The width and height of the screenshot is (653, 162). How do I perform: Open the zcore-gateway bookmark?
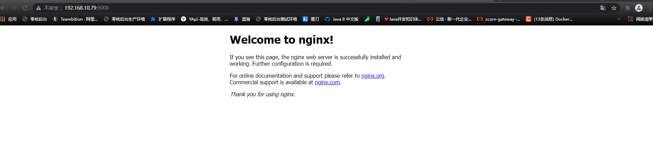click(498, 19)
